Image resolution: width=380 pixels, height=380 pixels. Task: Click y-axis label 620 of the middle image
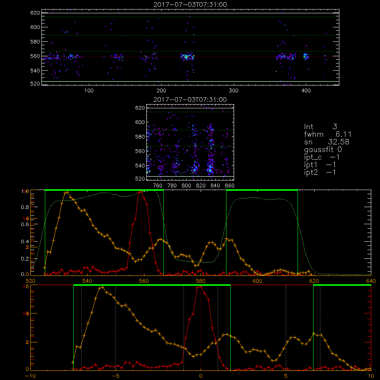click(140, 108)
